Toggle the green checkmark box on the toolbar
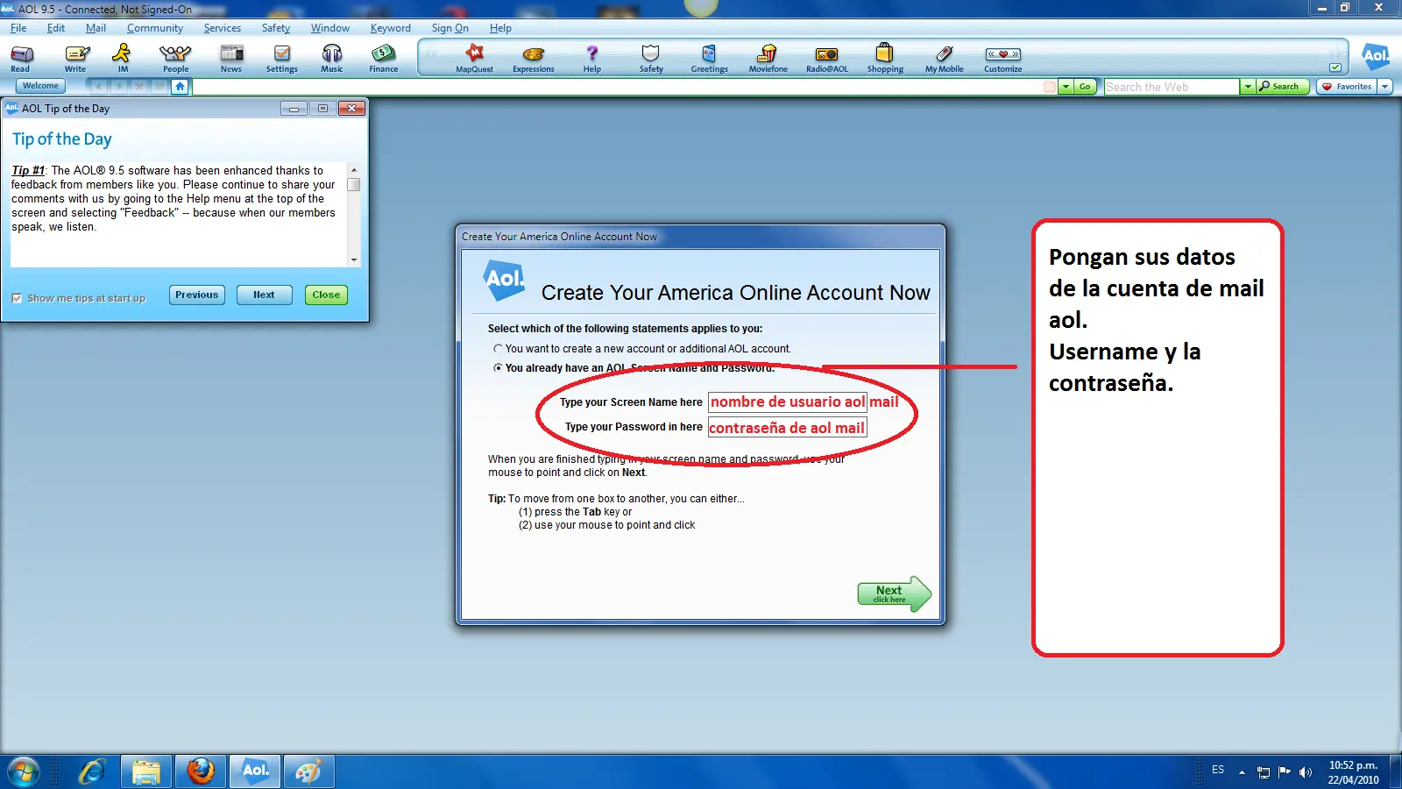Viewport: 1402px width, 789px height. click(x=1335, y=68)
